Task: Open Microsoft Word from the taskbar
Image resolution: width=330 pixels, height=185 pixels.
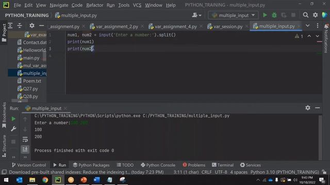Action: (96, 180)
